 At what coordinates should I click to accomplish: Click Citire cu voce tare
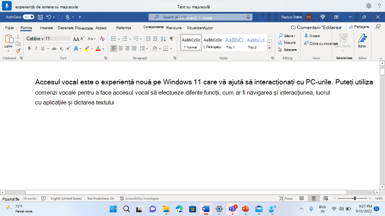321,43
